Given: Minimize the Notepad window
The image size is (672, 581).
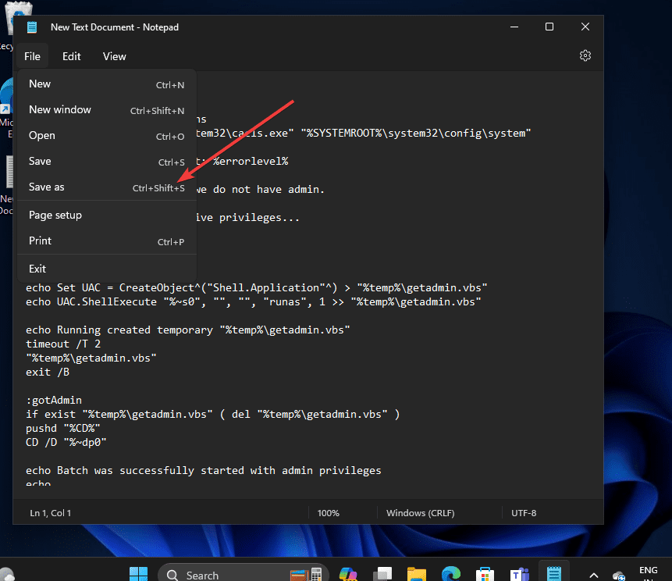Looking at the screenshot, I should [514, 27].
